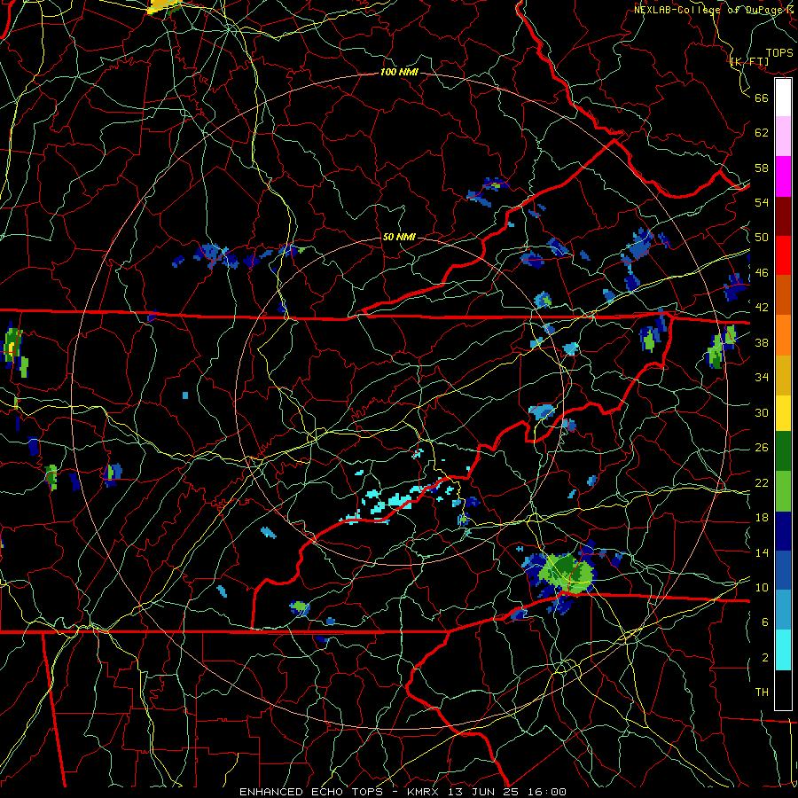
Task: Click the 34 legend value
Action: [x=762, y=378]
